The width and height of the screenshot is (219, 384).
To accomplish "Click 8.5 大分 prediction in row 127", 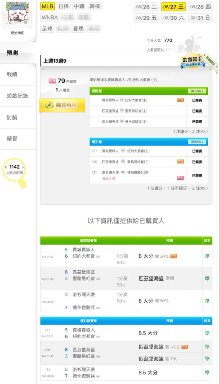I will [x=148, y=333].
